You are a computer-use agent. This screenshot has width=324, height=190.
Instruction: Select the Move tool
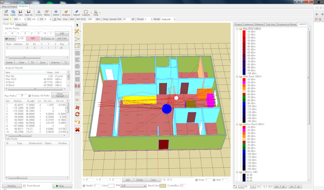pos(47,13)
